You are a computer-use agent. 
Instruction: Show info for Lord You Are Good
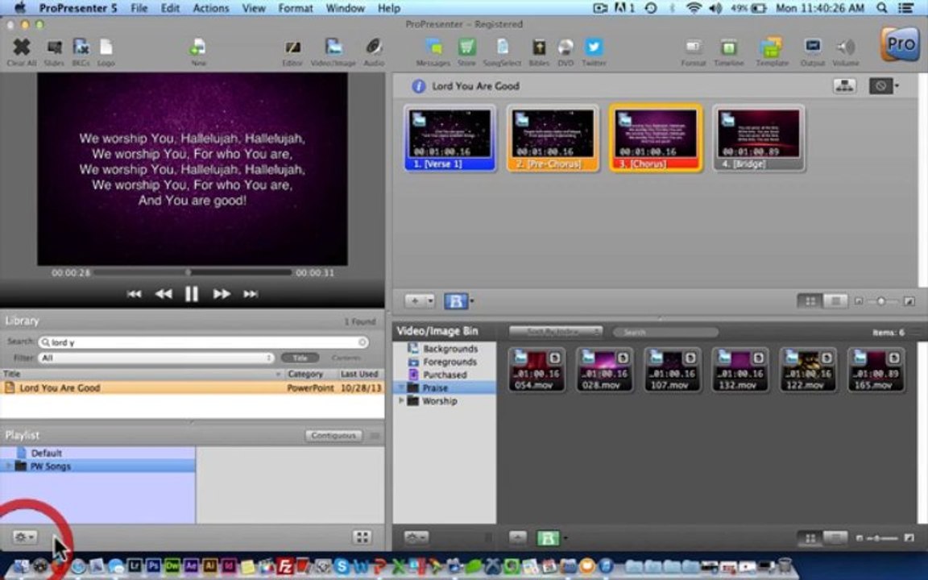(x=418, y=86)
